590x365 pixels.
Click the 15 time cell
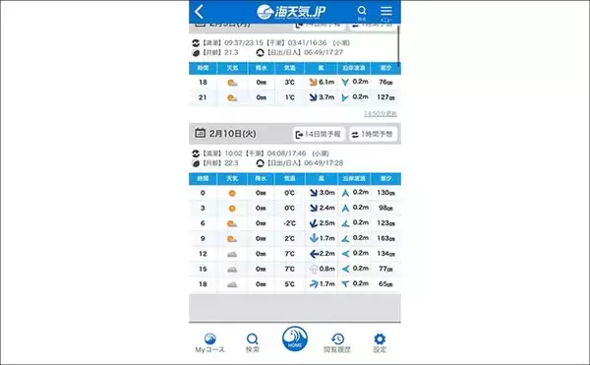click(203, 269)
